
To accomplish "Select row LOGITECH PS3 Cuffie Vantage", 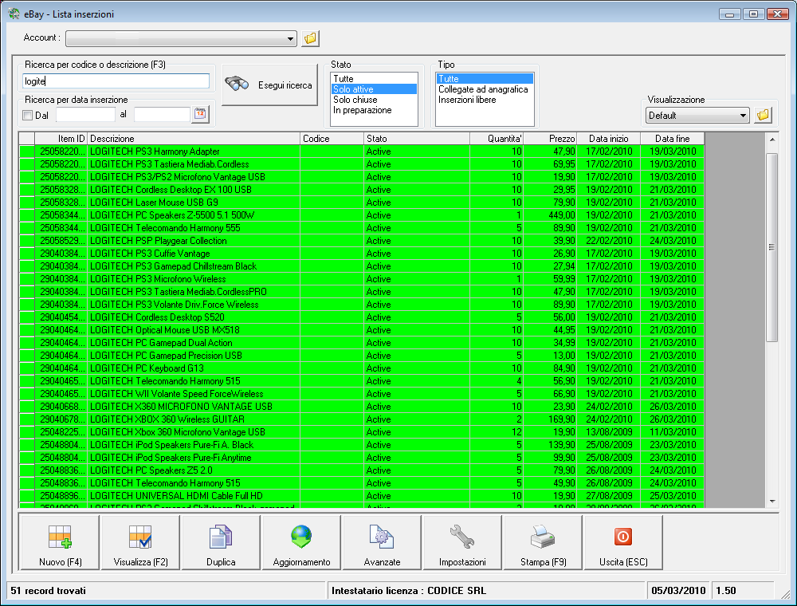I will point(361,254).
